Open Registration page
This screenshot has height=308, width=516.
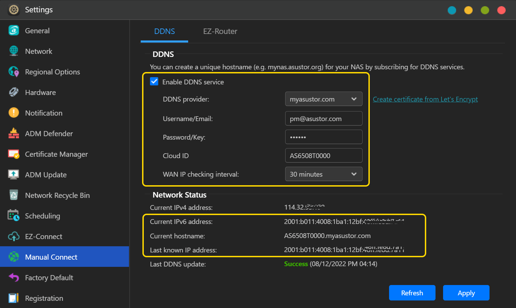(65, 298)
